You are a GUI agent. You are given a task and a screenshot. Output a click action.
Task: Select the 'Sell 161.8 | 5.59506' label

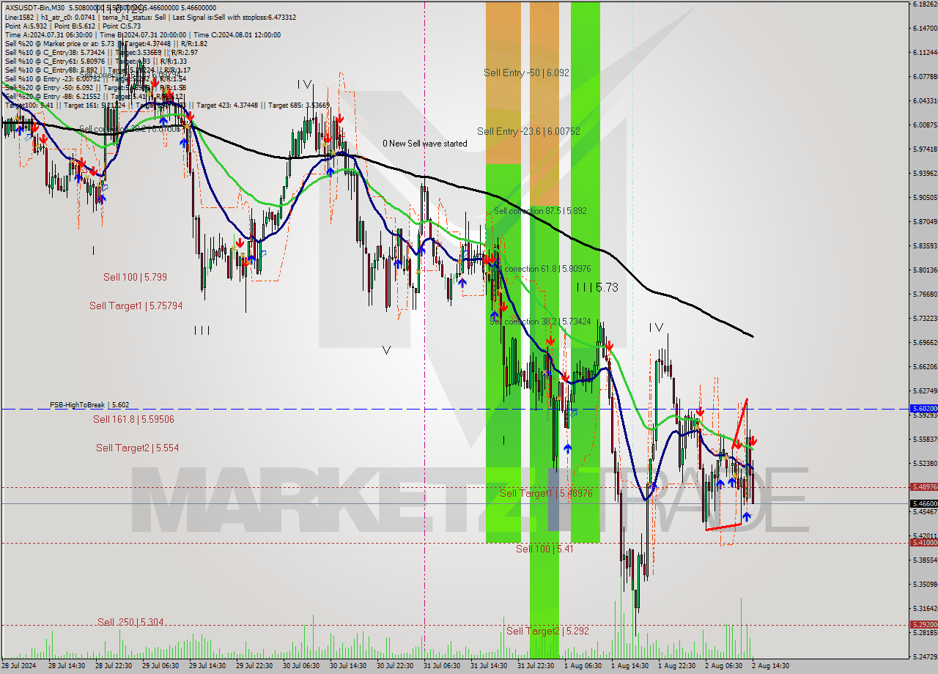(x=133, y=419)
